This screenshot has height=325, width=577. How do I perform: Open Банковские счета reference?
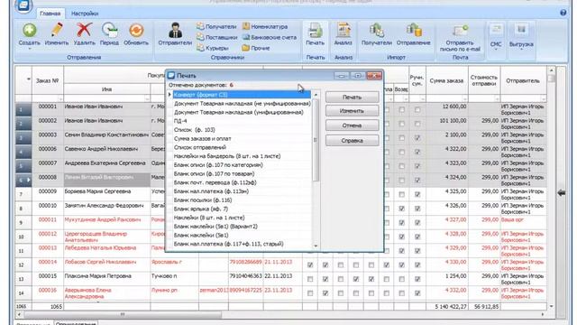click(269, 37)
